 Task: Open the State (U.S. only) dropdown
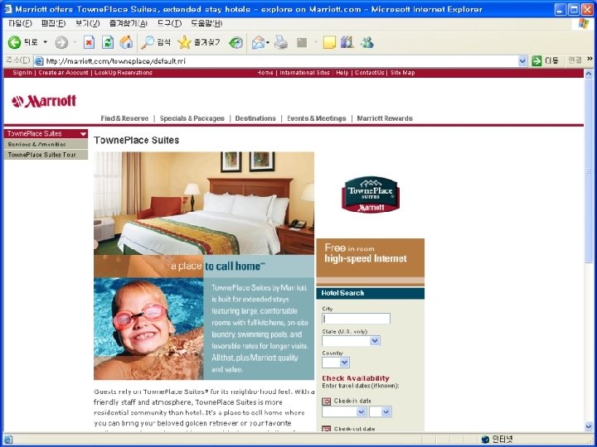375,341
